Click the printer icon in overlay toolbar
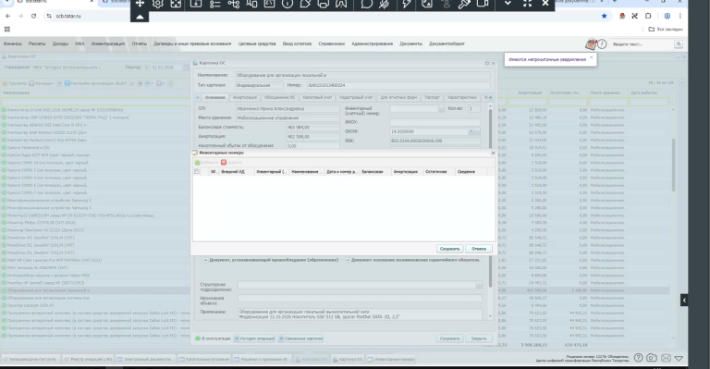 [324, 4]
